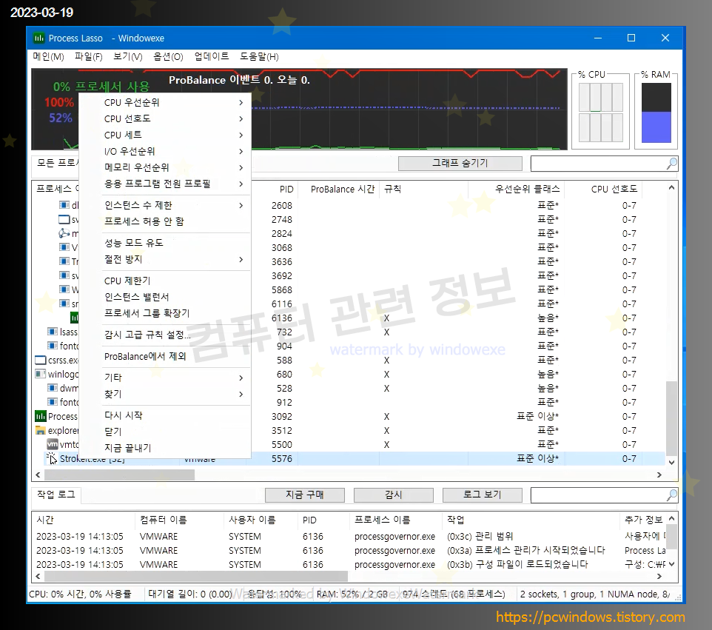Open the 메인(M) menu
The width and height of the screenshot is (712, 630).
coord(48,57)
